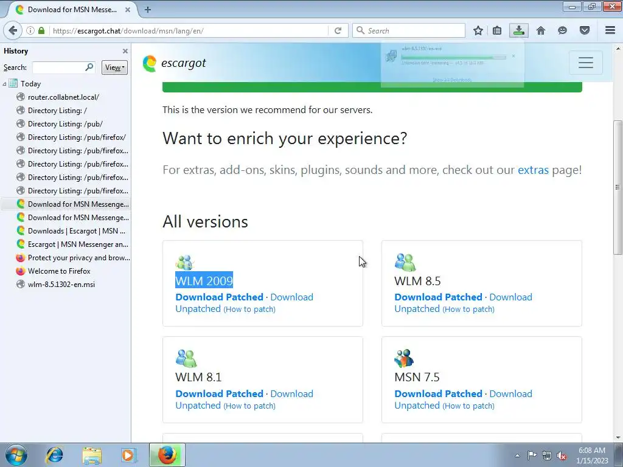623x467 pixels.
Task: Click the Firefox Search box
Action: coord(409,30)
